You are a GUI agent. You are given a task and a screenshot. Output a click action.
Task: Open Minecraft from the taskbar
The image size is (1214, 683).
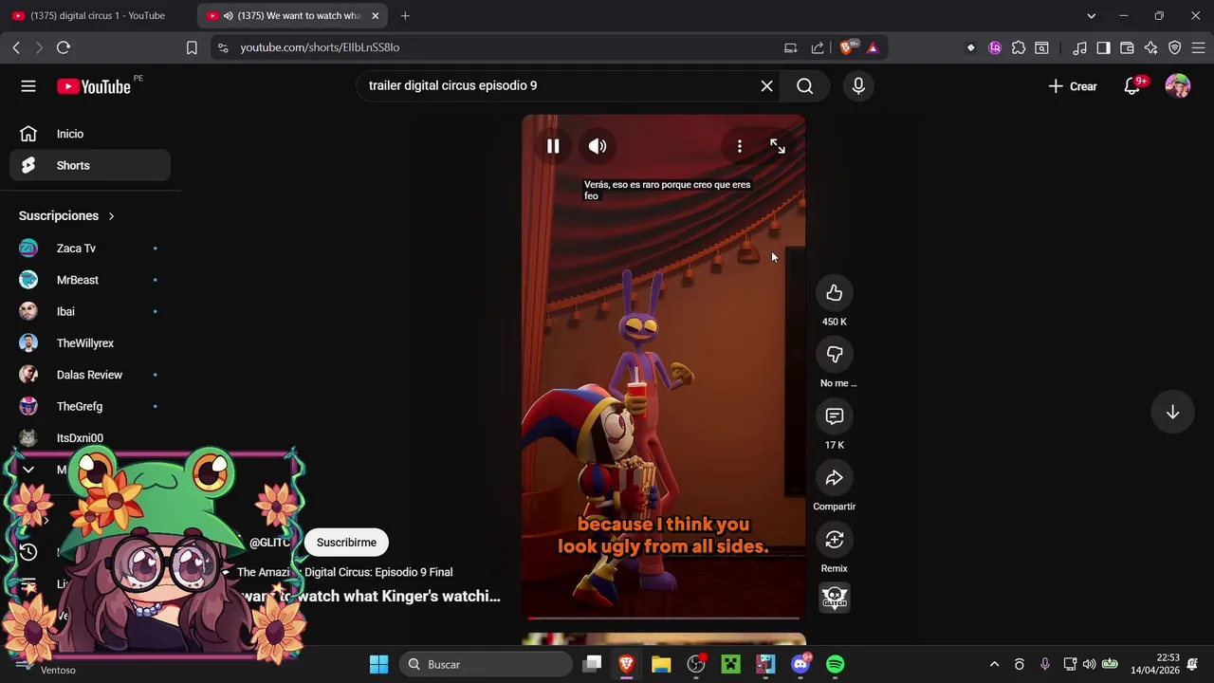730,664
